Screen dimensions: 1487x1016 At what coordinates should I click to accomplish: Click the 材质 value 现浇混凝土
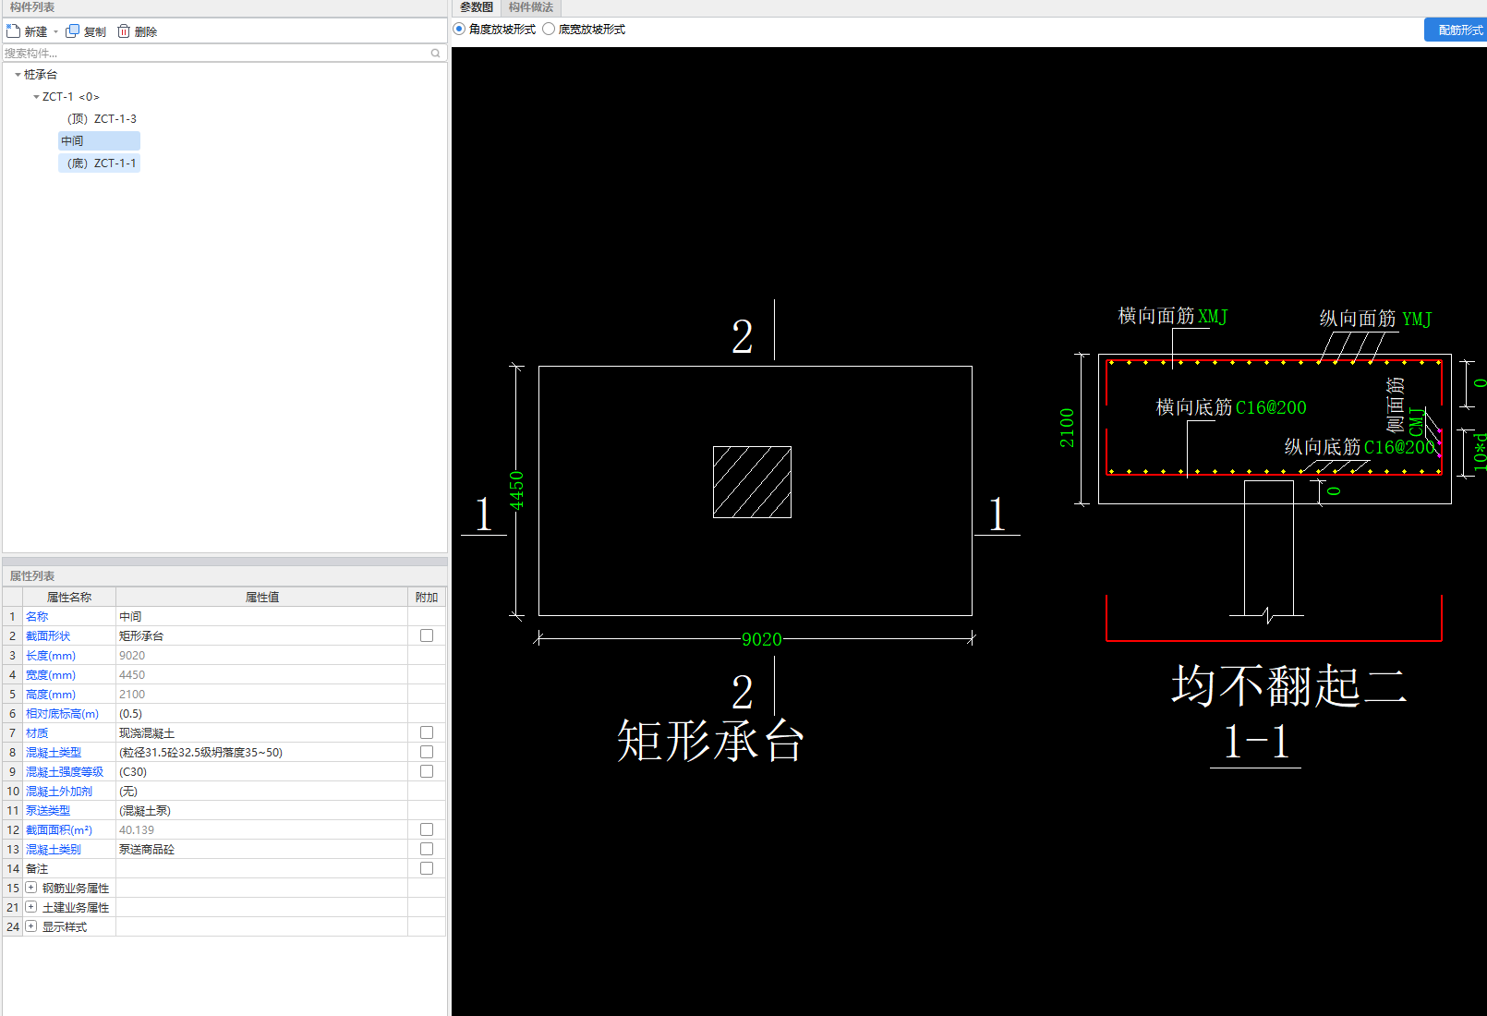261,732
